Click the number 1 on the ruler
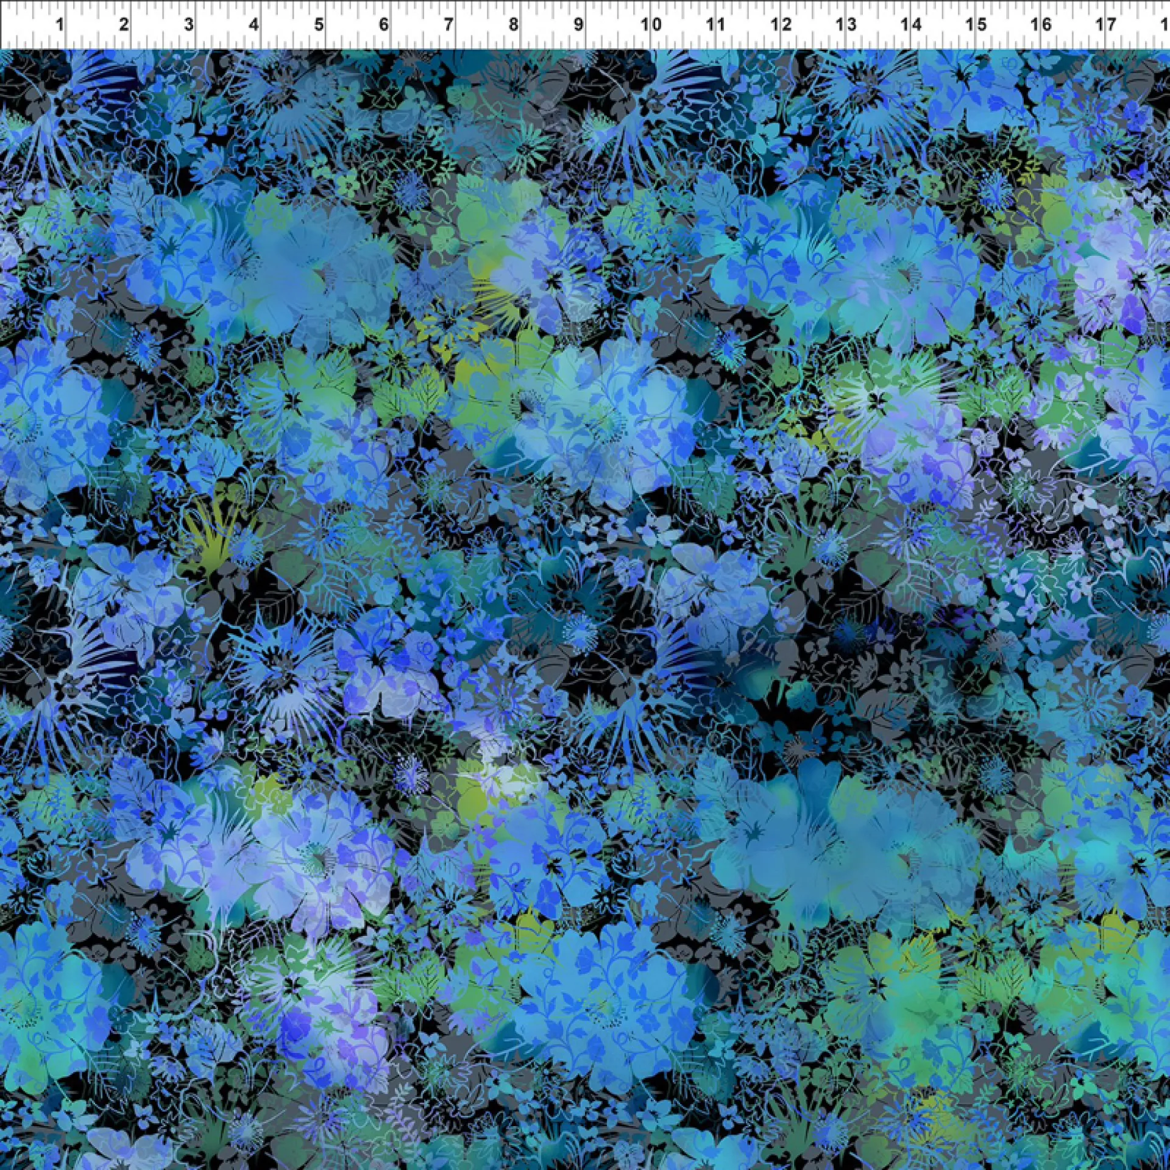Image resolution: width=1170 pixels, height=1170 pixels. tap(60, 24)
